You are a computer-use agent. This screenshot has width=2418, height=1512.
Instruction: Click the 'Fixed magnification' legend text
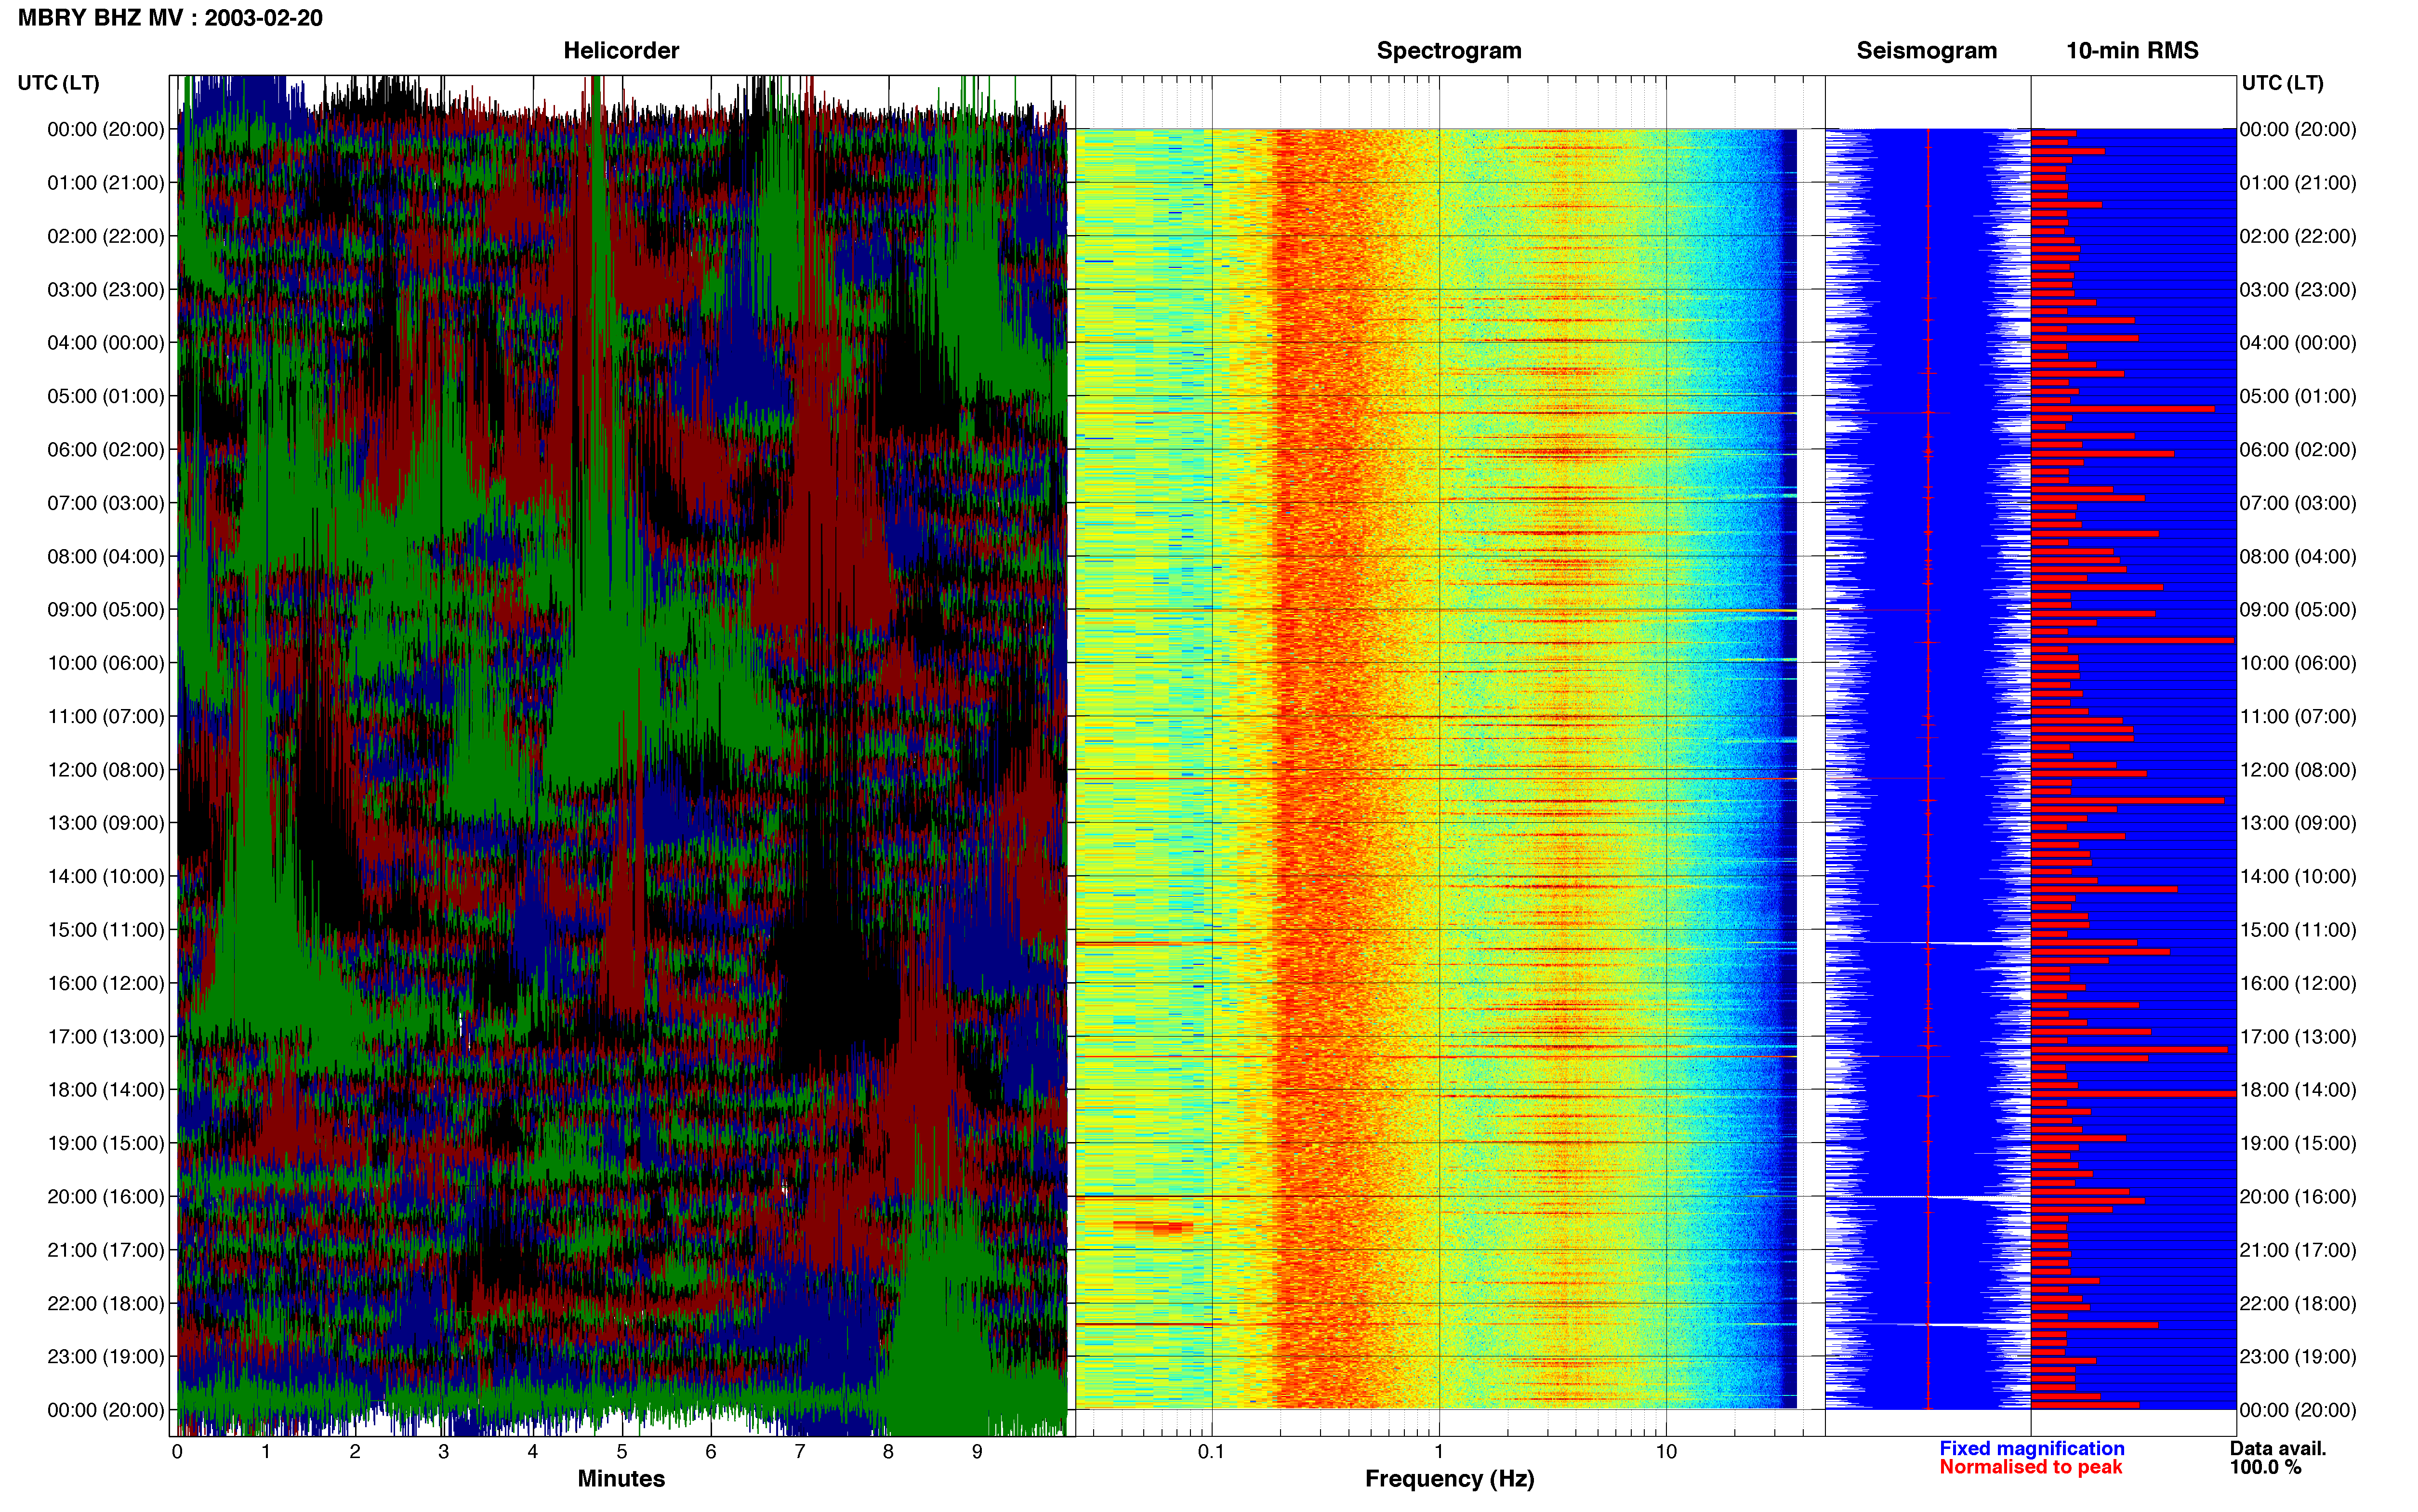click(2032, 1449)
